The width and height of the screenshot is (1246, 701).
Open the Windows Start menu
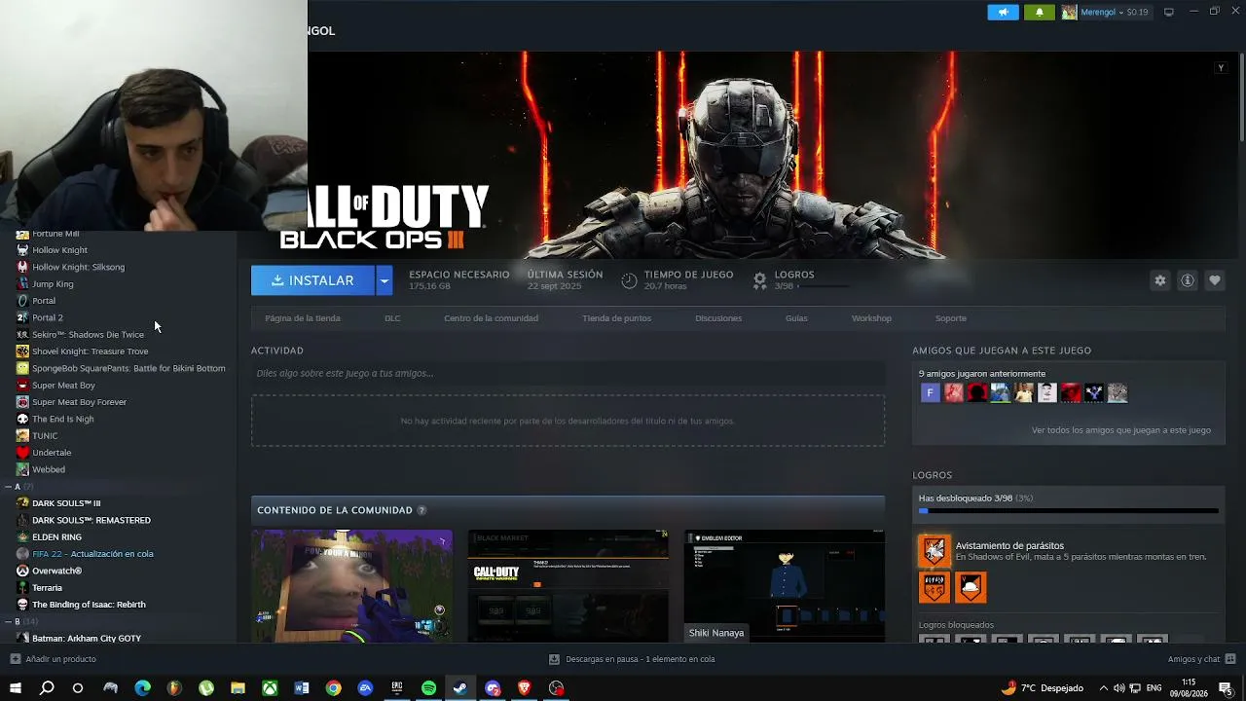coord(16,688)
